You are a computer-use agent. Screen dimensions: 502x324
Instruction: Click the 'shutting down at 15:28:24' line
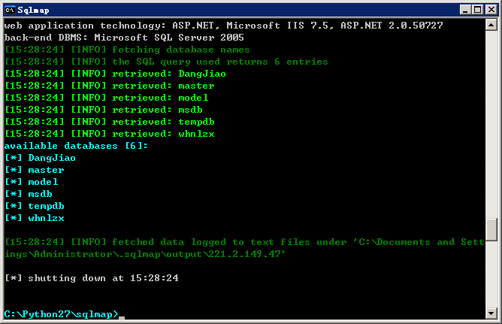[92, 278]
